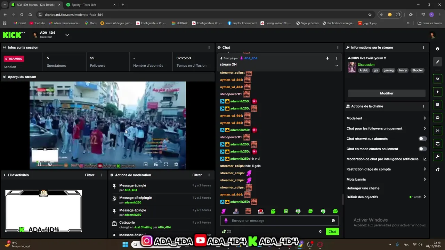445x250 pixels.
Task: Open 'Actions de la chaîne' options menu
Action: [423, 106]
